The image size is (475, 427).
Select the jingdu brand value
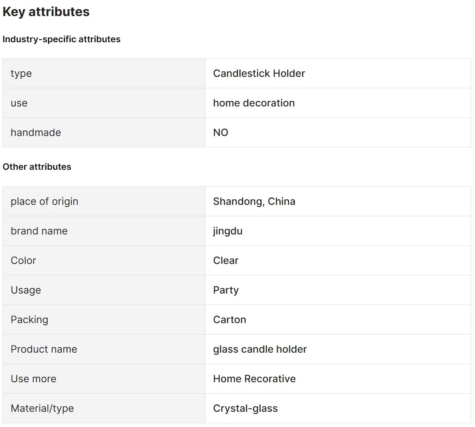point(228,231)
